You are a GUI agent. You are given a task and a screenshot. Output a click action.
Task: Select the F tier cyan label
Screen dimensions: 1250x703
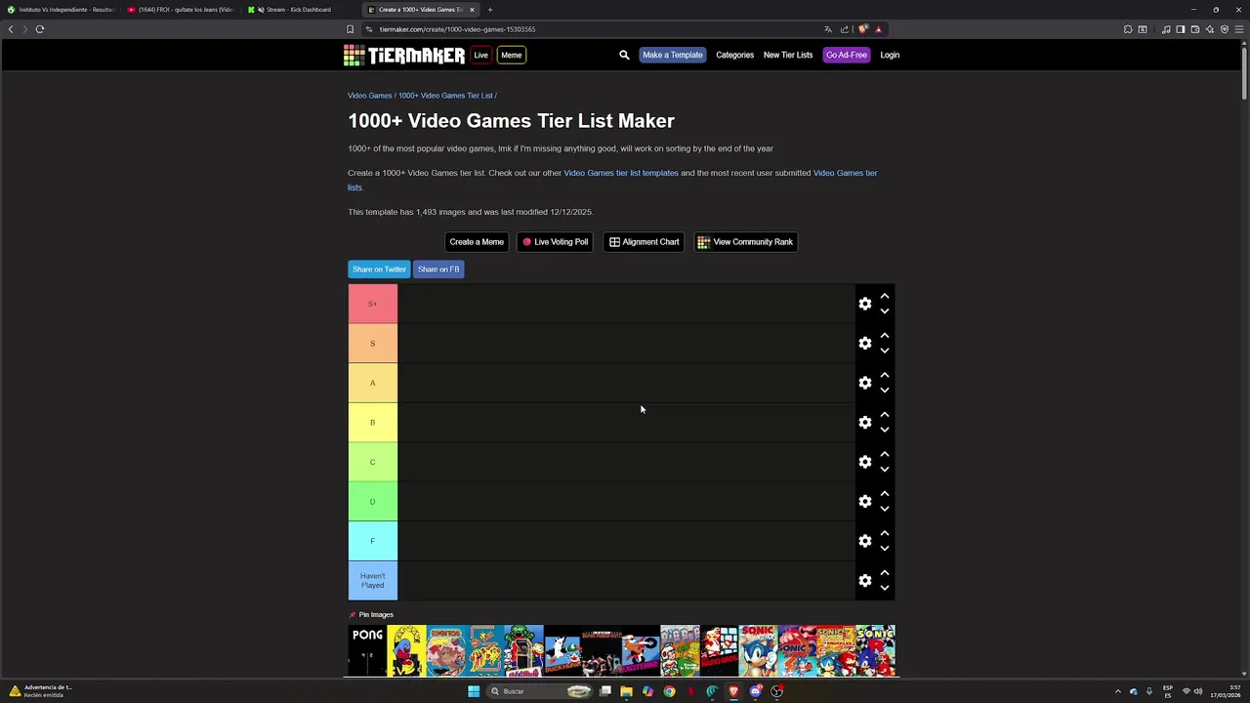coord(373,541)
